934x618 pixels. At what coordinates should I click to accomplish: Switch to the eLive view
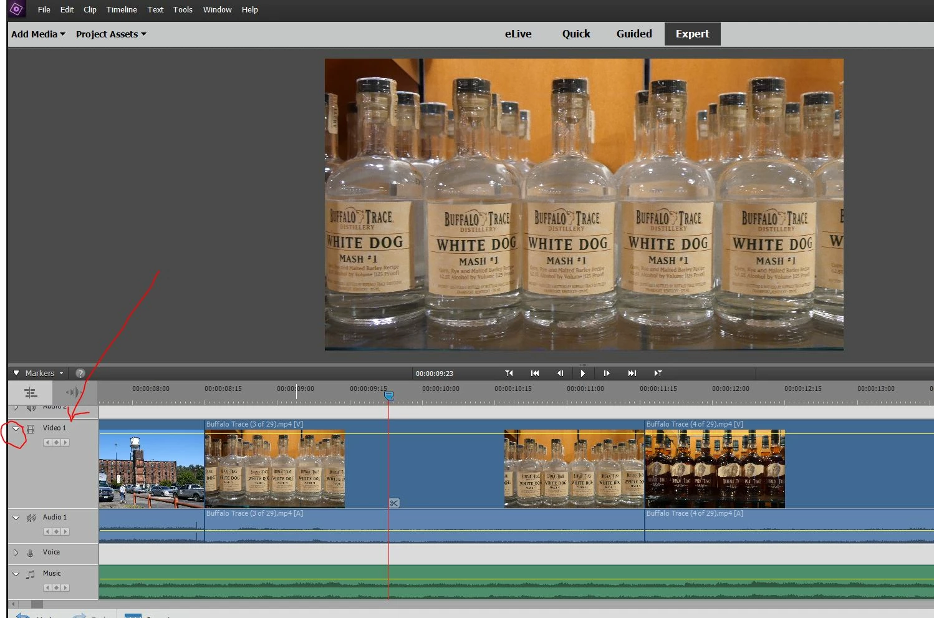coord(518,34)
